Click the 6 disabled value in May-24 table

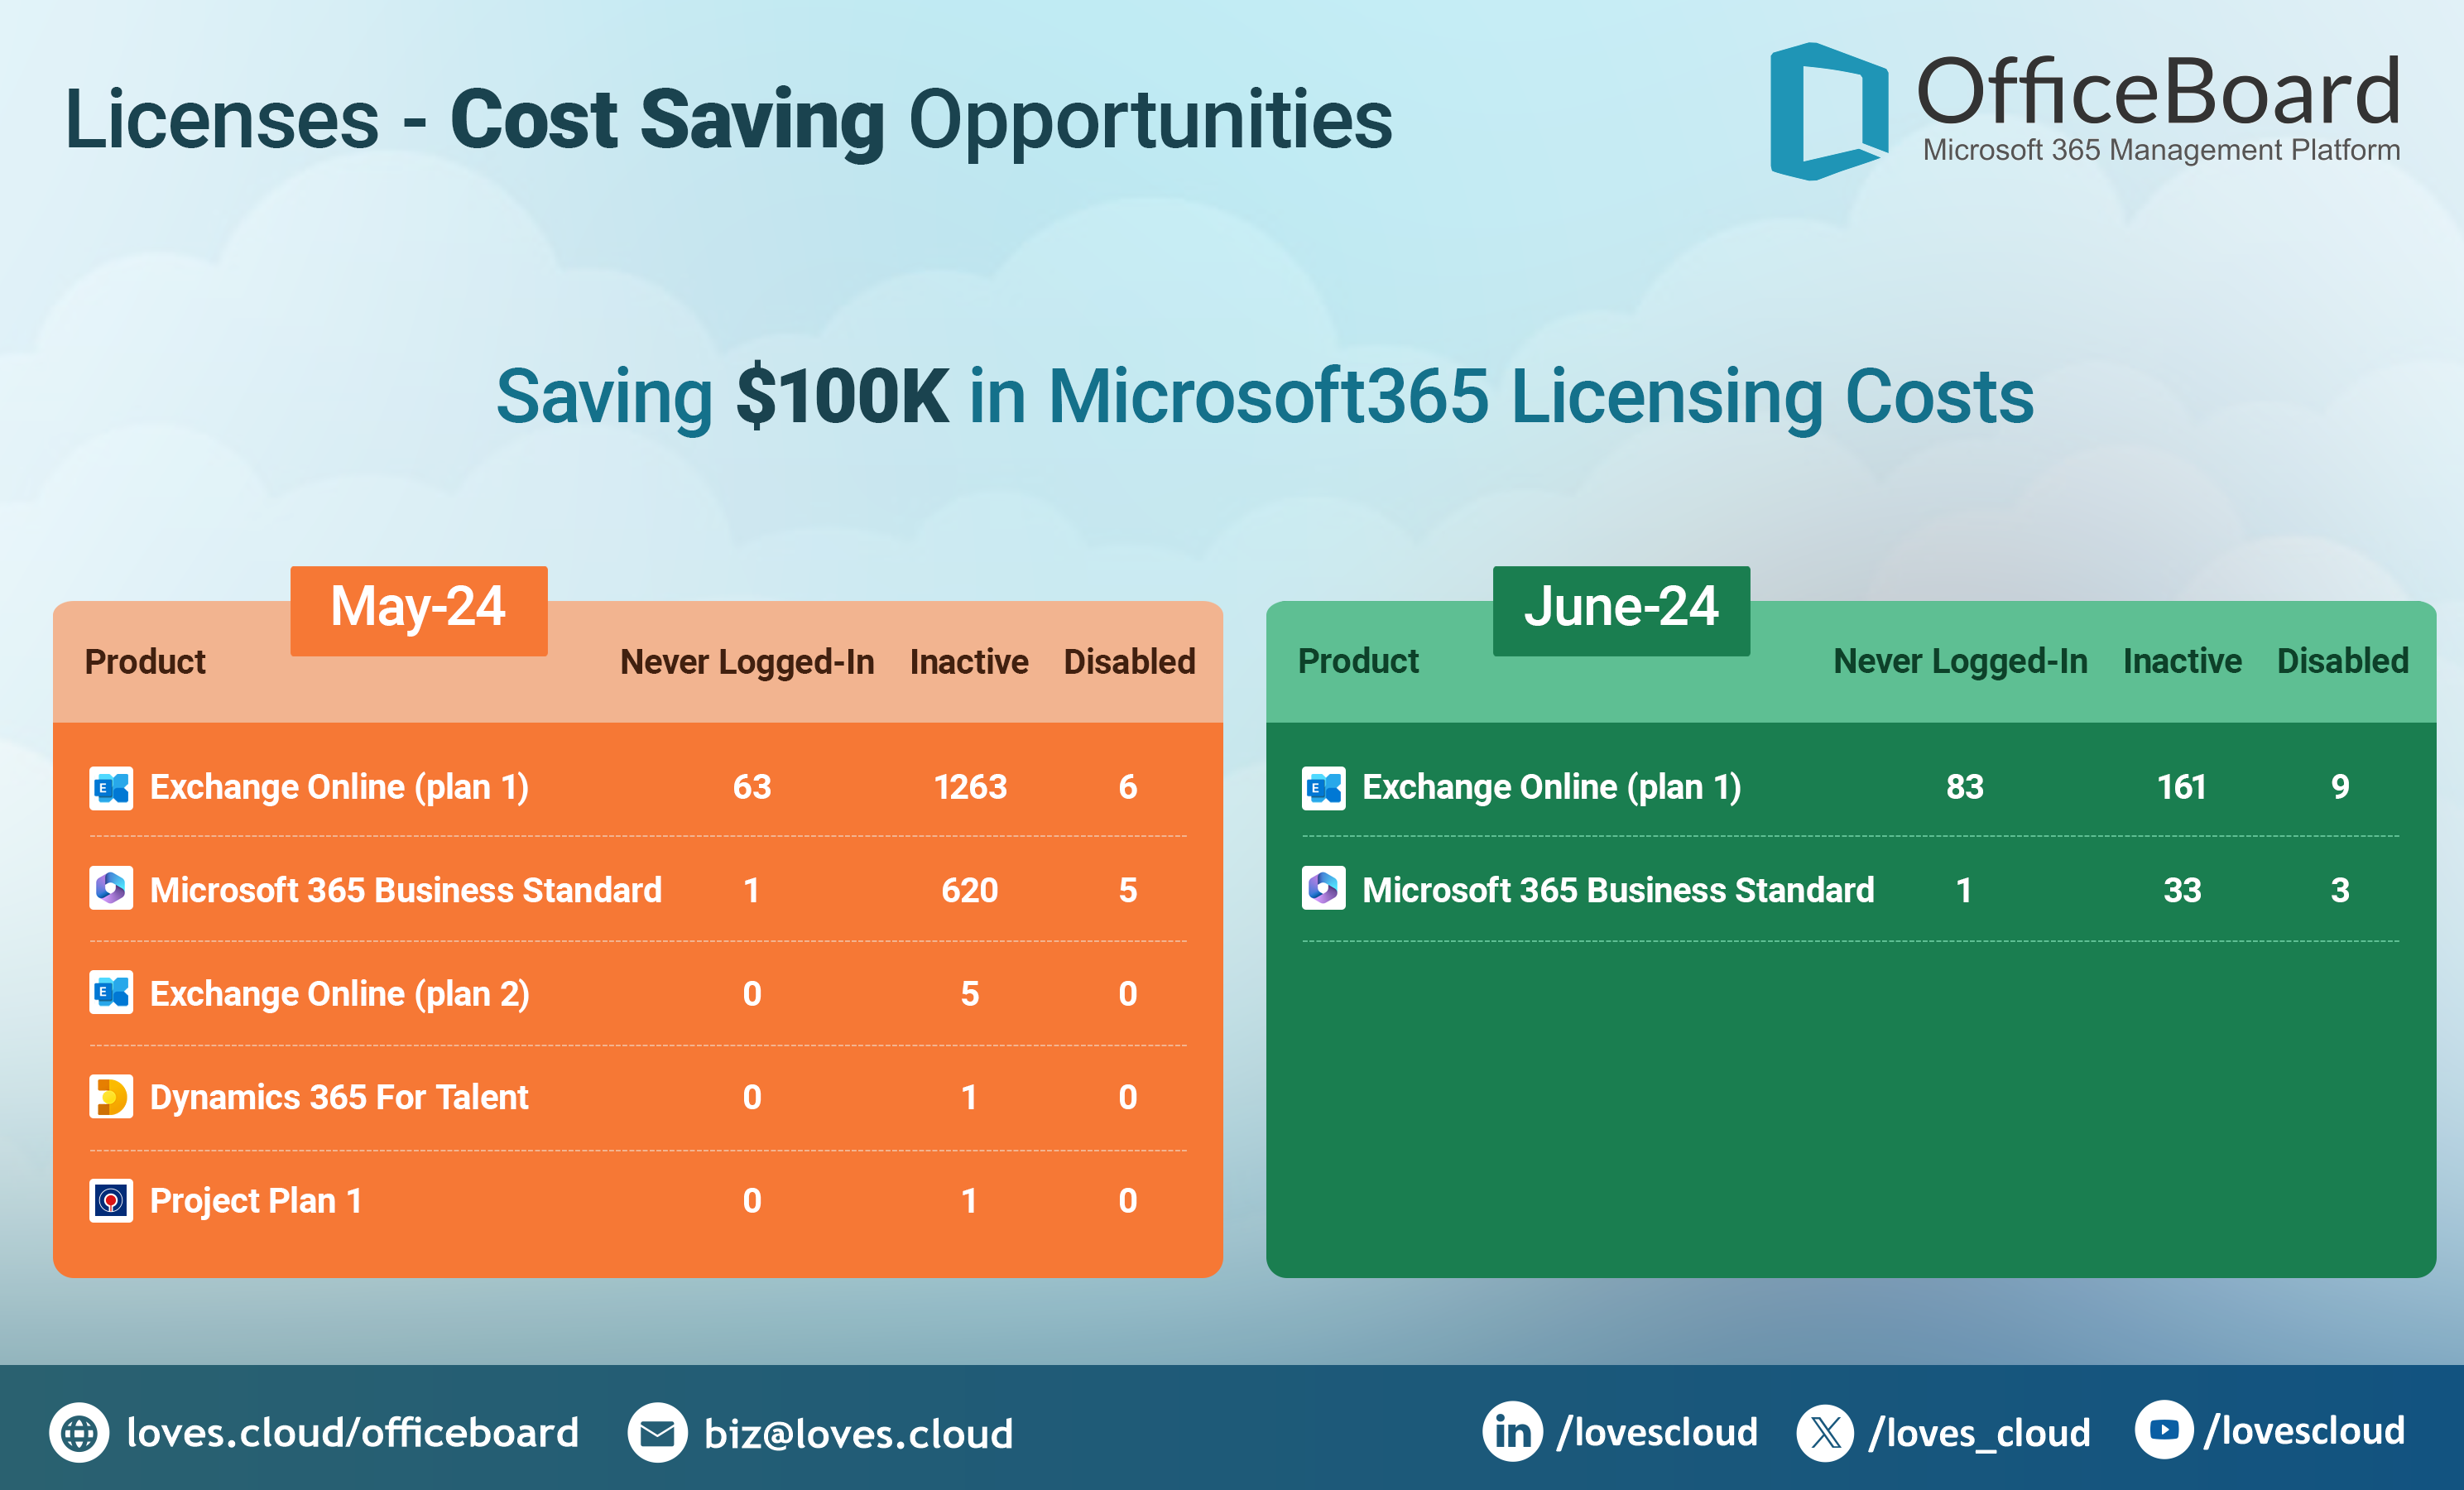[1128, 787]
